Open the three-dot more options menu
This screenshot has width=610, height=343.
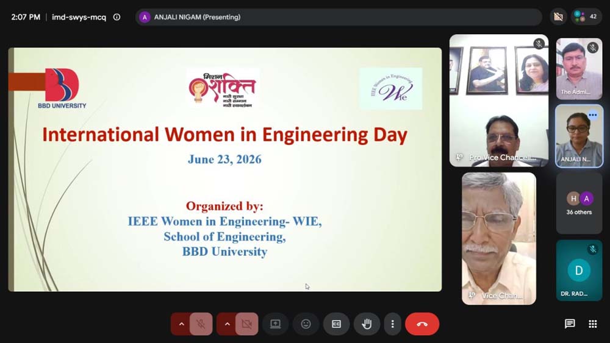[392, 324]
